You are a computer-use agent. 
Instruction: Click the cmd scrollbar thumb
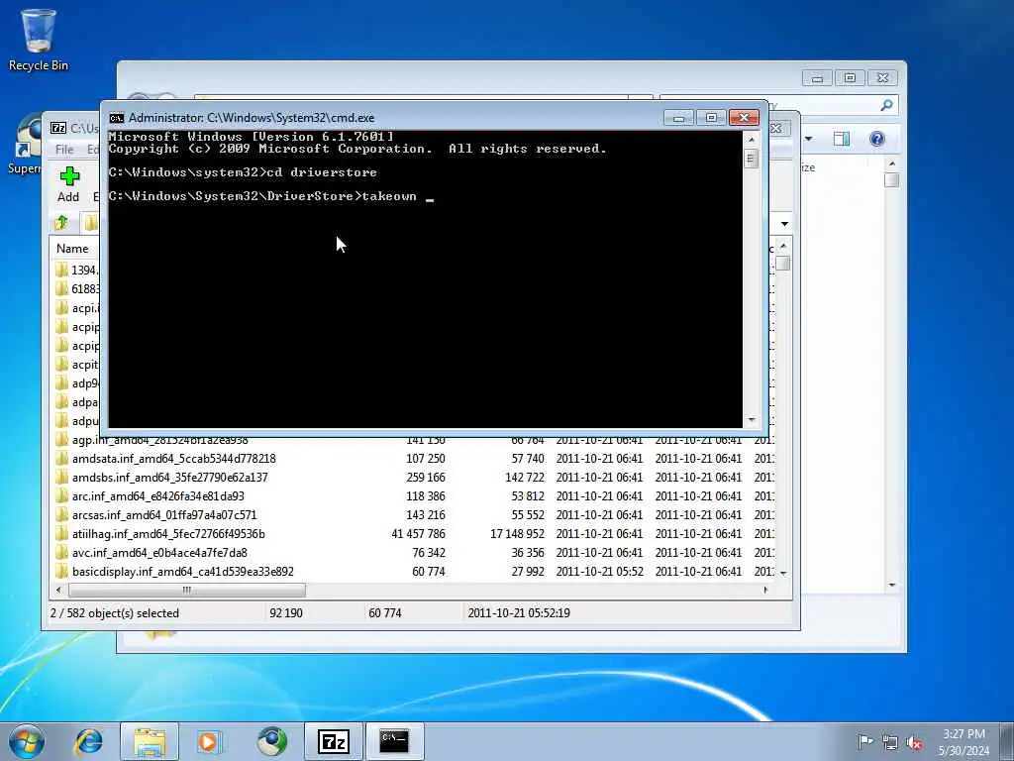pyautogui.click(x=751, y=158)
